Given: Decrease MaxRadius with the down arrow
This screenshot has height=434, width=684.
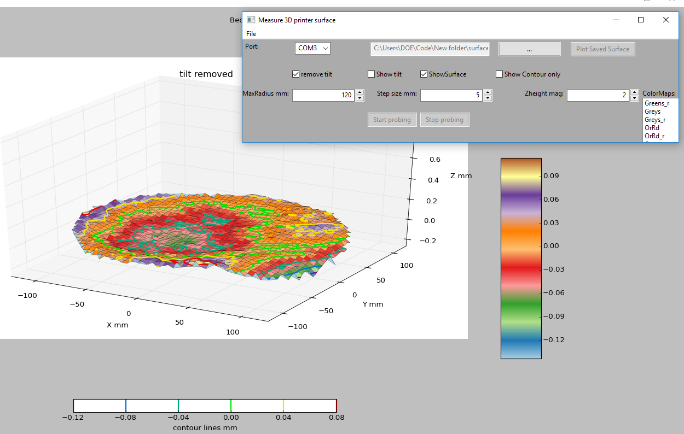Looking at the screenshot, I should point(360,98).
